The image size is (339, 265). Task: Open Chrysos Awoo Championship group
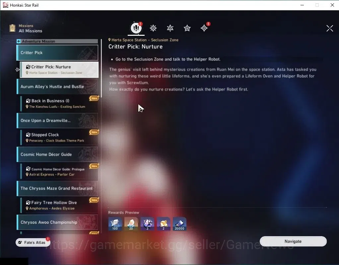(x=57, y=222)
